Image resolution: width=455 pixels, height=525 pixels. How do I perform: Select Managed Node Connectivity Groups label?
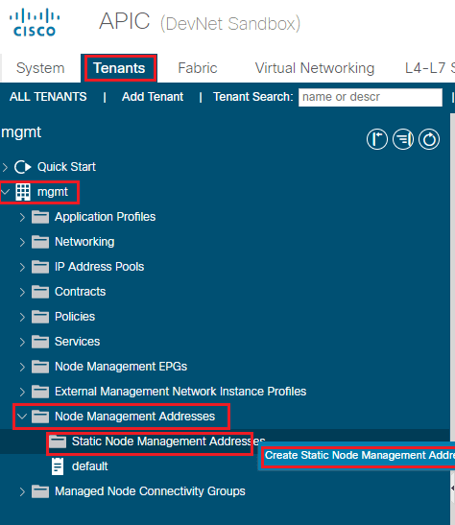[x=150, y=491]
